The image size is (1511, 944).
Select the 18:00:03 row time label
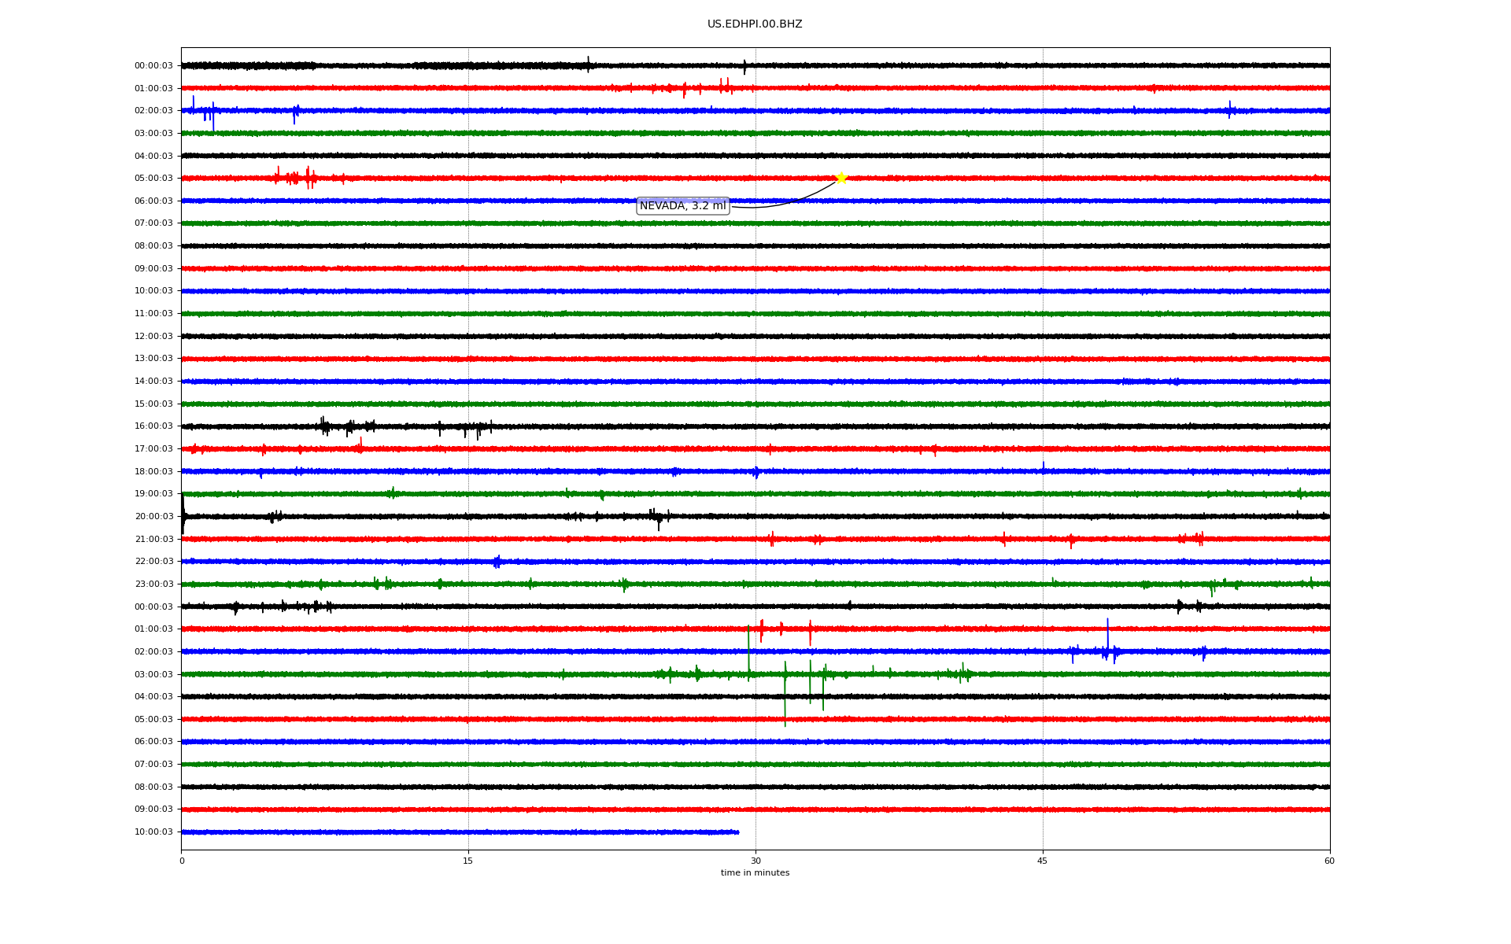153,472
